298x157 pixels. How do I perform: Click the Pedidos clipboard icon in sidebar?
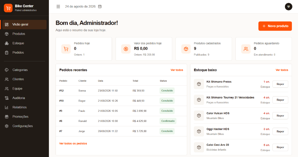tap(7, 53)
